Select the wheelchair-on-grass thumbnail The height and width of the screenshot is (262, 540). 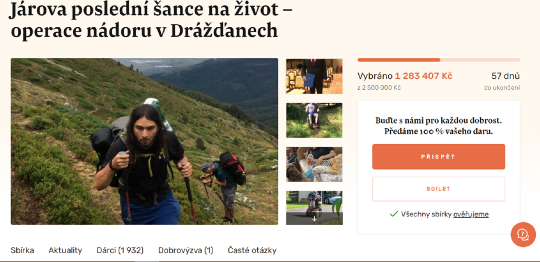point(314,120)
